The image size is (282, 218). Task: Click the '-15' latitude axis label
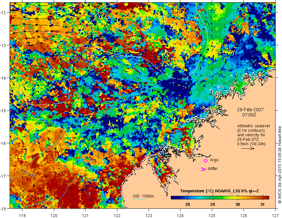(x=4, y=111)
